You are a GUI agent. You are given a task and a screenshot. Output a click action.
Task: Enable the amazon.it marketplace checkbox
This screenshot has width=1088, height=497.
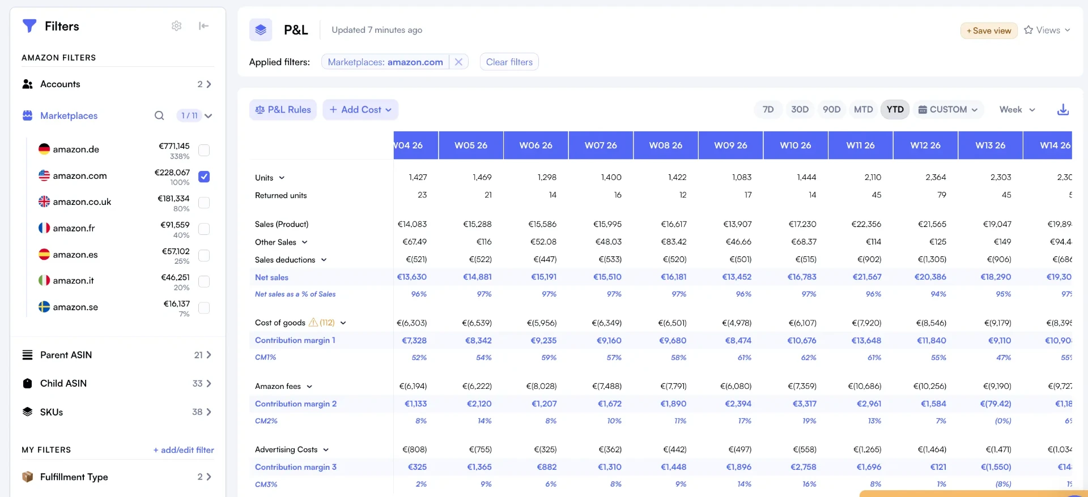click(204, 281)
